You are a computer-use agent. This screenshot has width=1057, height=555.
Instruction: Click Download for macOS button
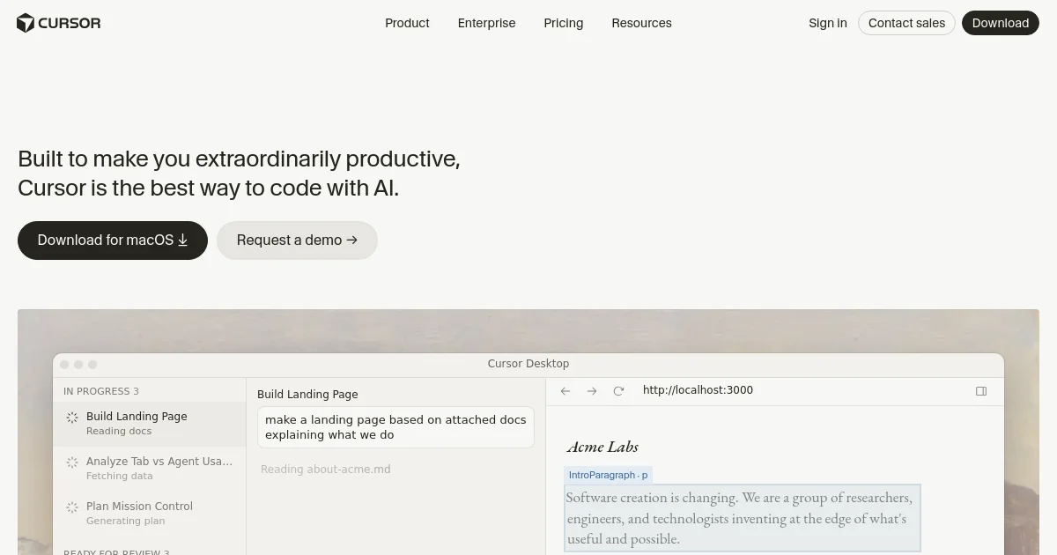click(113, 240)
